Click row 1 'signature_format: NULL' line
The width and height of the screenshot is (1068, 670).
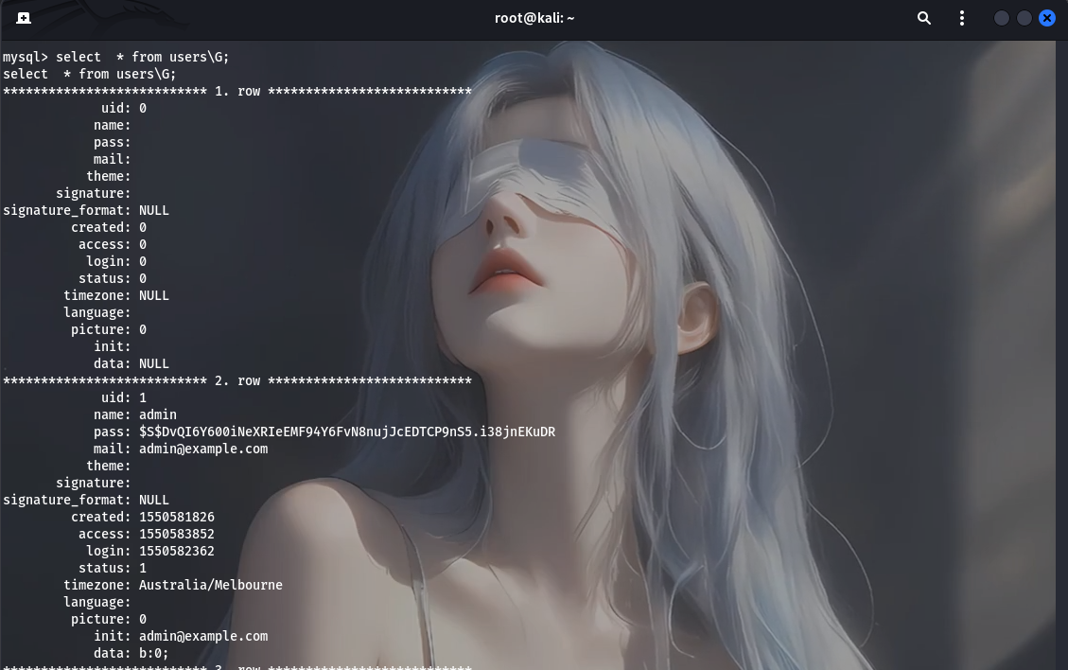pyautogui.click(x=86, y=211)
